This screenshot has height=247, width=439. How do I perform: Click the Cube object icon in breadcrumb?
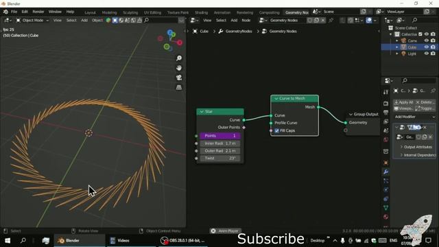(x=195, y=31)
